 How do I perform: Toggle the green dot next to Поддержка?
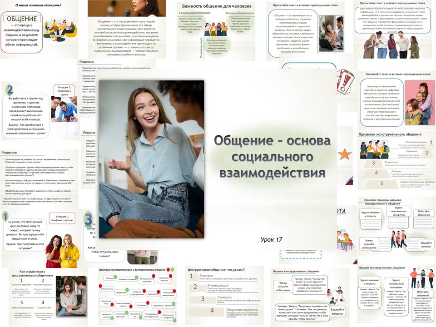coord(126,290)
